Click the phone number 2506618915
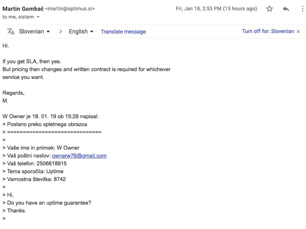 pos(51,163)
